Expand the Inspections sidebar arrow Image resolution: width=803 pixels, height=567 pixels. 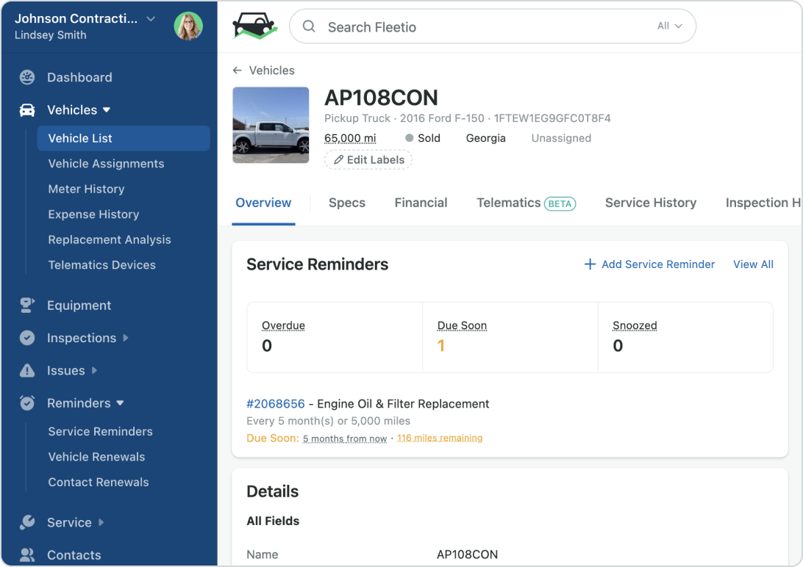pos(126,338)
